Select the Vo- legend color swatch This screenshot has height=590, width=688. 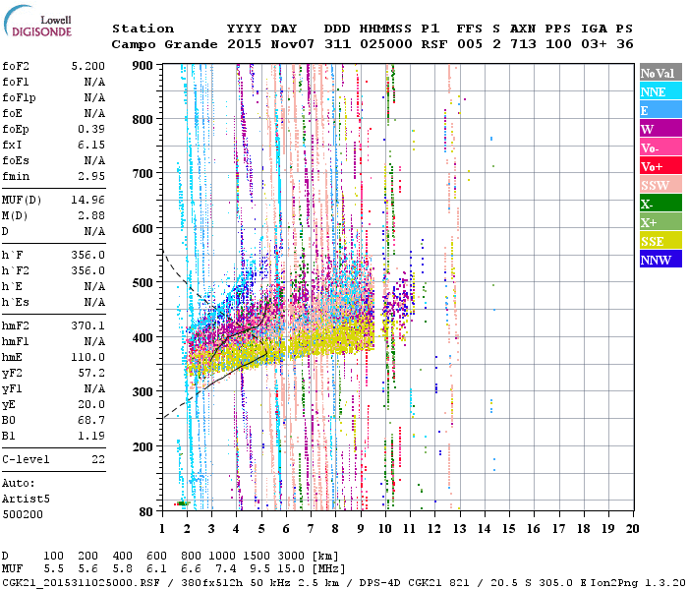pos(660,147)
